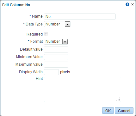Confirm changes with the OK button

point(108,111)
